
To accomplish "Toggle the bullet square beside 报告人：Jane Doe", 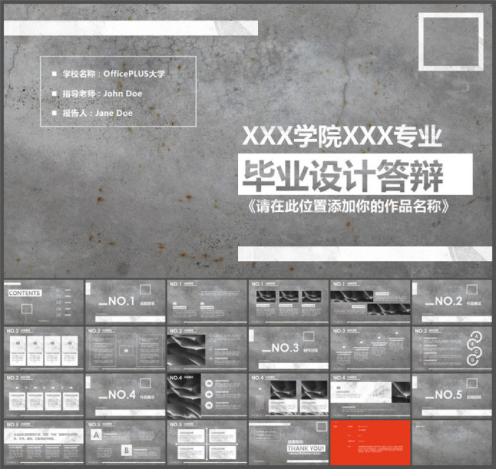I will tap(54, 113).
